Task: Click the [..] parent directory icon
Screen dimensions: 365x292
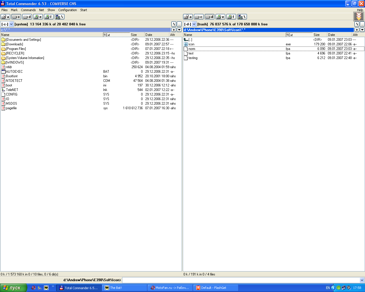Action: 186,40
